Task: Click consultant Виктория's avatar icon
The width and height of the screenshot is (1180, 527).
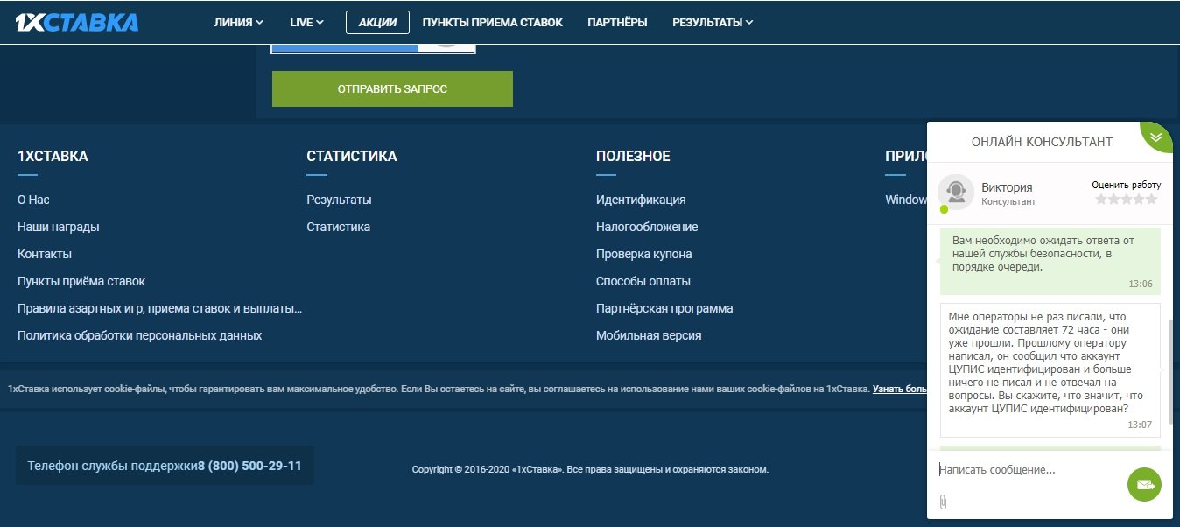Action: [x=955, y=192]
